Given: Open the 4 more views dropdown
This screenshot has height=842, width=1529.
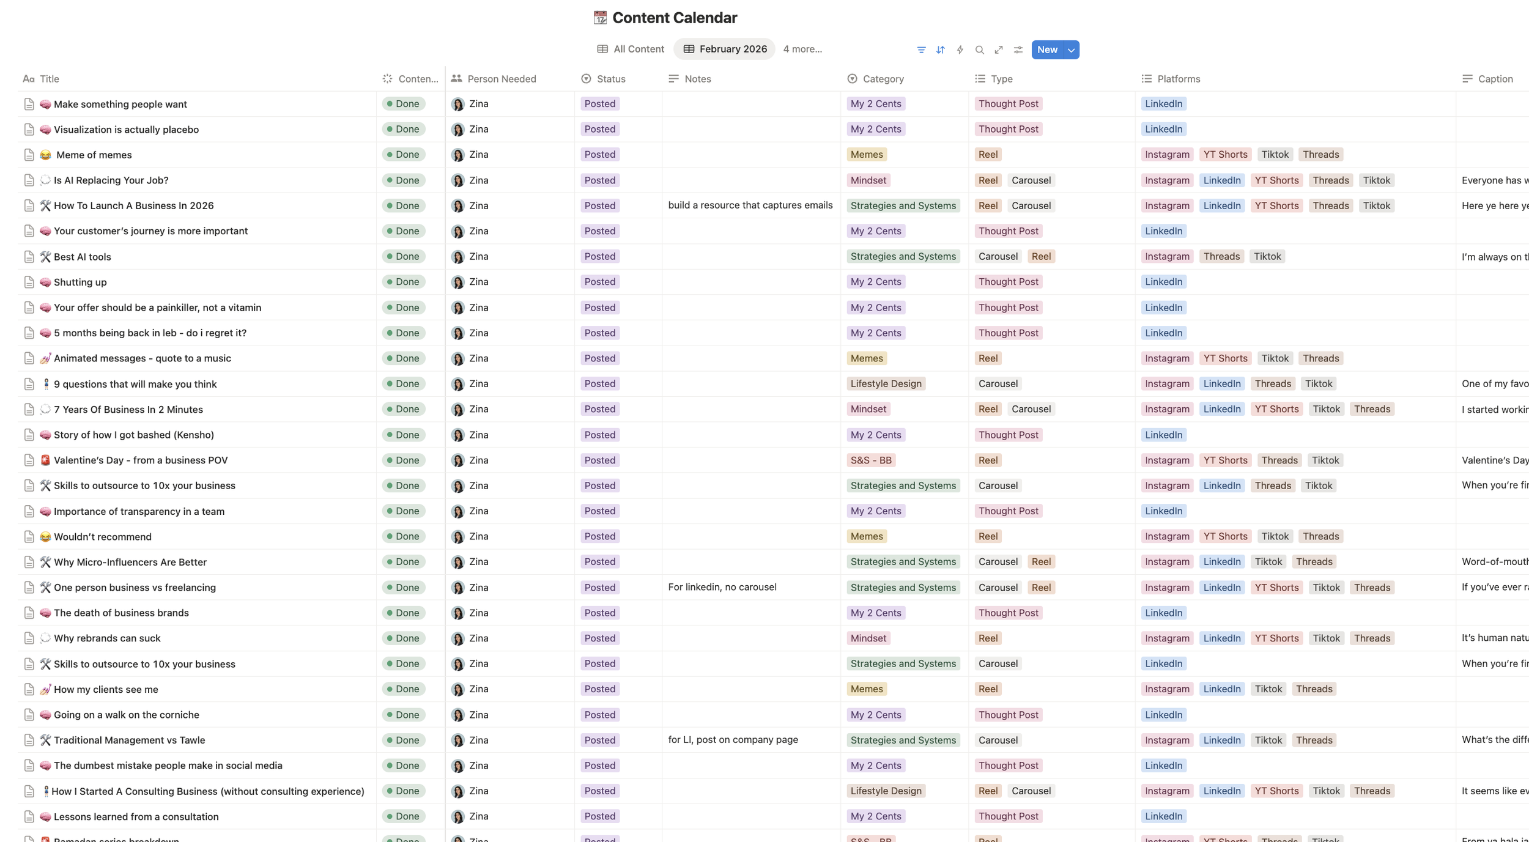Looking at the screenshot, I should click(x=802, y=49).
